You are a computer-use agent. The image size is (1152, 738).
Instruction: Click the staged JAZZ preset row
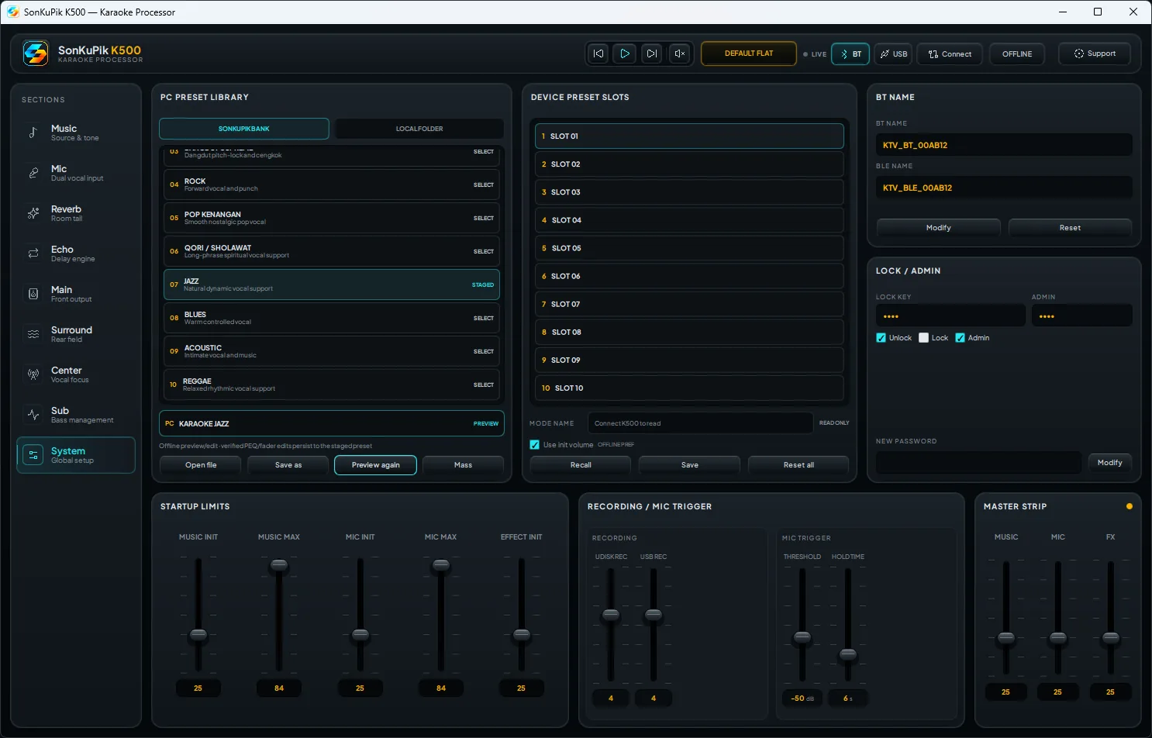(x=332, y=285)
